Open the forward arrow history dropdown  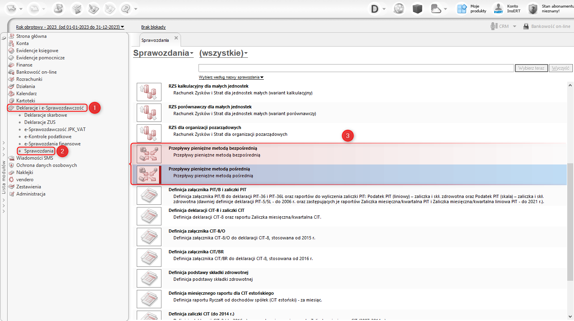pyautogui.click(x=44, y=9)
